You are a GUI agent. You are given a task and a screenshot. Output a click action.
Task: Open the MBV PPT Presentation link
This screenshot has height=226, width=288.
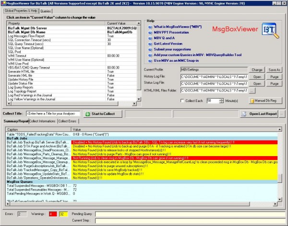[171, 33]
